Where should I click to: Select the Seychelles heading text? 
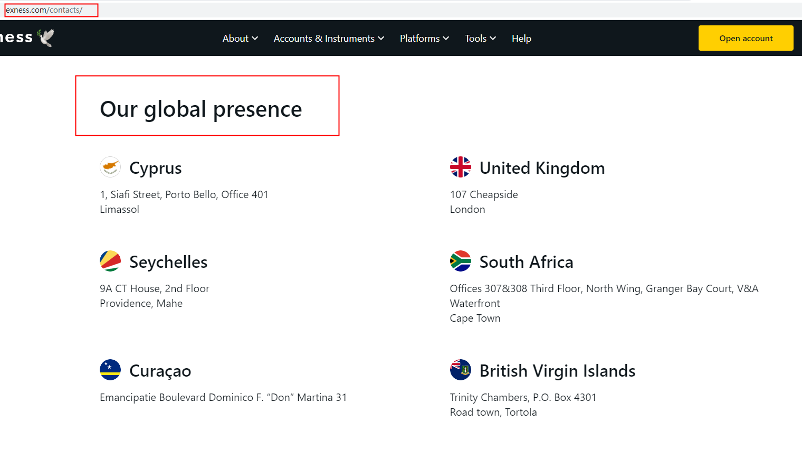pyautogui.click(x=168, y=262)
